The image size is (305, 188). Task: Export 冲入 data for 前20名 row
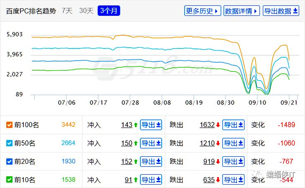click(151, 161)
